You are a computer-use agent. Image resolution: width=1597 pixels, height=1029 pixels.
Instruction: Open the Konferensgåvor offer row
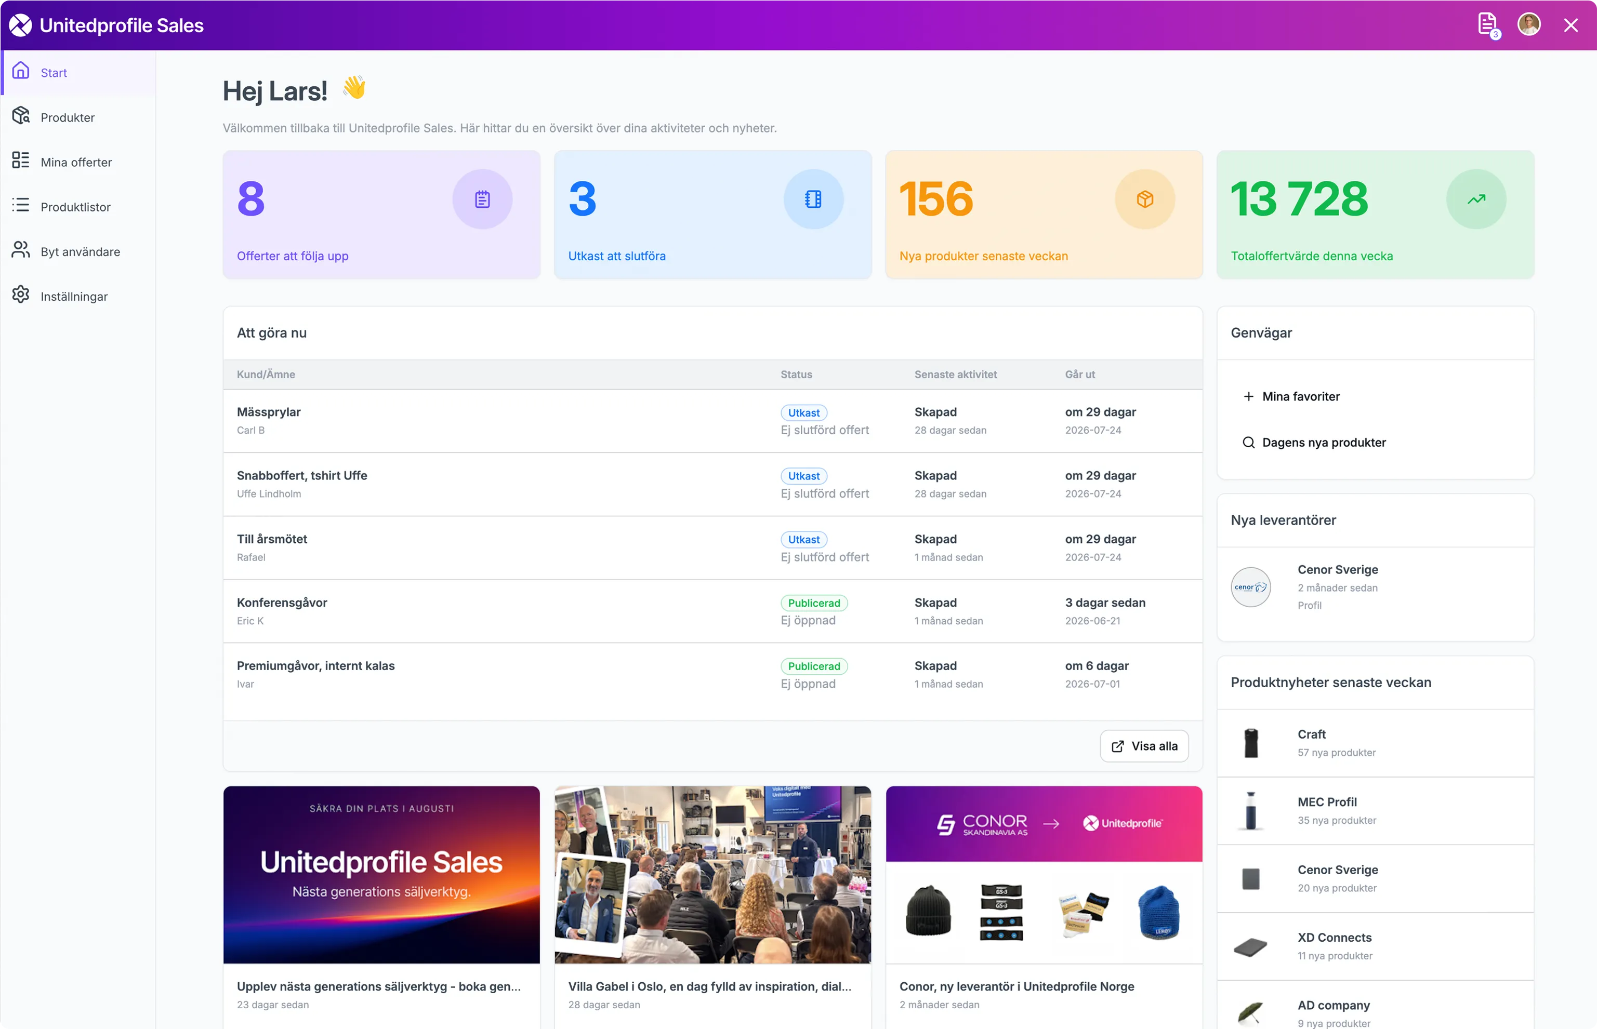pos(712,611)
